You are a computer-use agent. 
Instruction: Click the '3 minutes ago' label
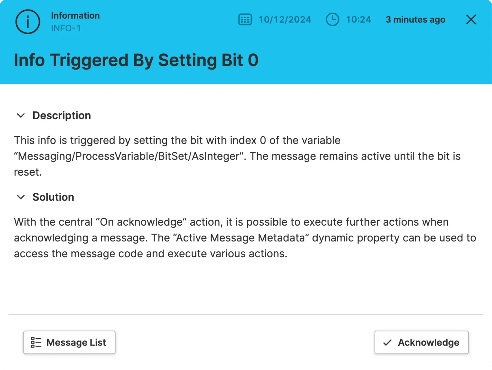(x=415, y=20)
